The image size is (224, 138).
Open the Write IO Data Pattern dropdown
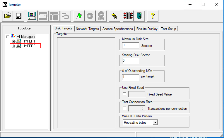pyautogui.click(x=155, y=122)
